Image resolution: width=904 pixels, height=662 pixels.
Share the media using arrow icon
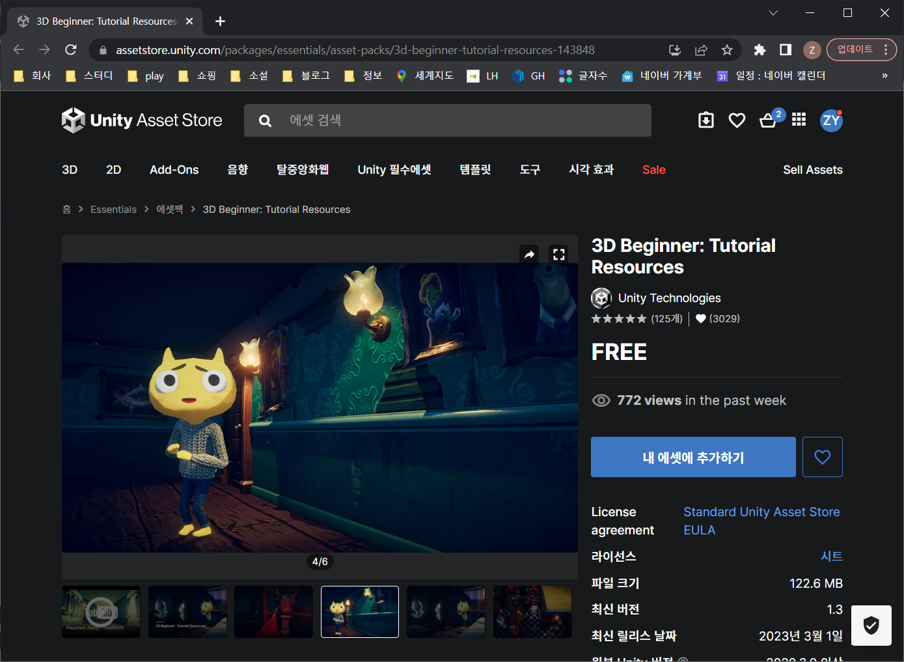(x=530, y=255)
